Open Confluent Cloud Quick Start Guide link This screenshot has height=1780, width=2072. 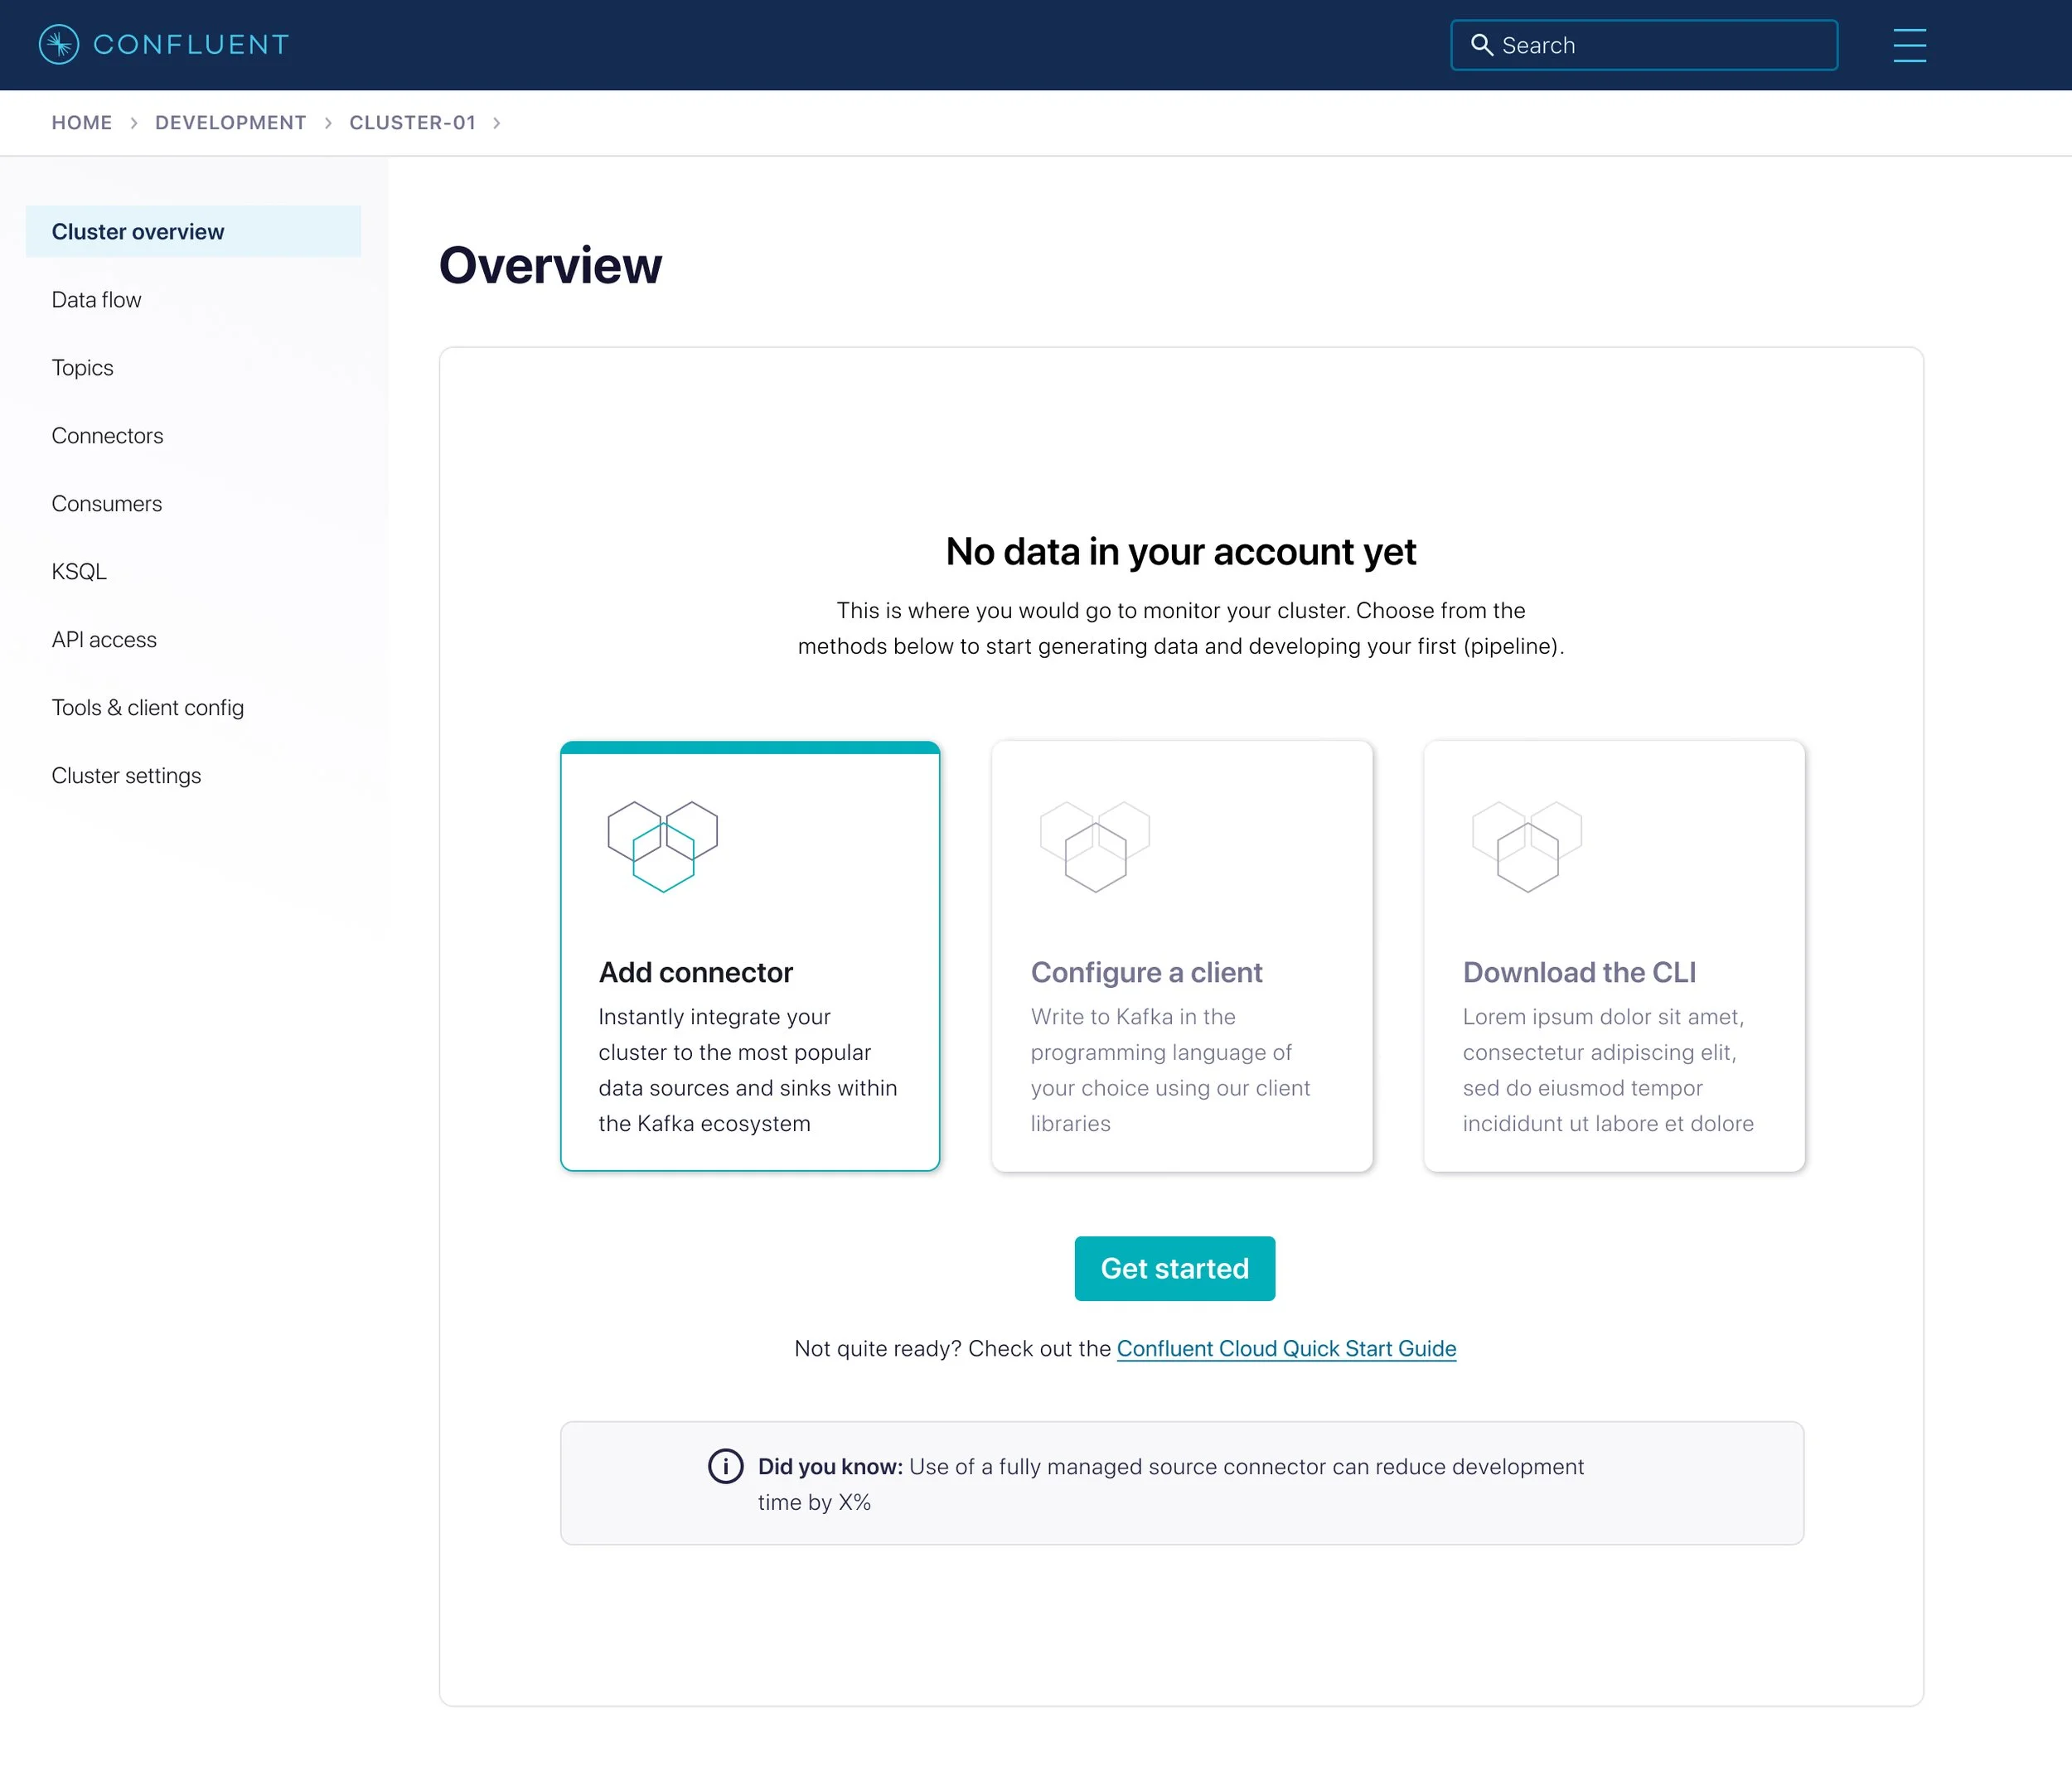[1286, 1348]
